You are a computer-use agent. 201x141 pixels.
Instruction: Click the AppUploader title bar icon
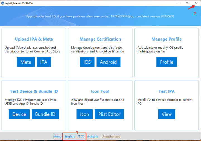[3, 3]
